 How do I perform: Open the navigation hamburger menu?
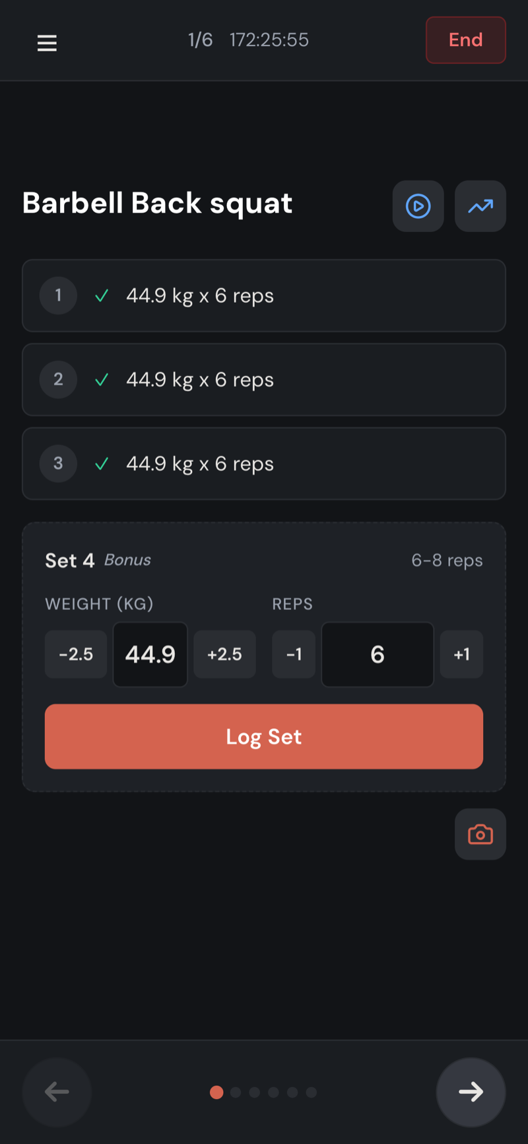pos(47,42)
